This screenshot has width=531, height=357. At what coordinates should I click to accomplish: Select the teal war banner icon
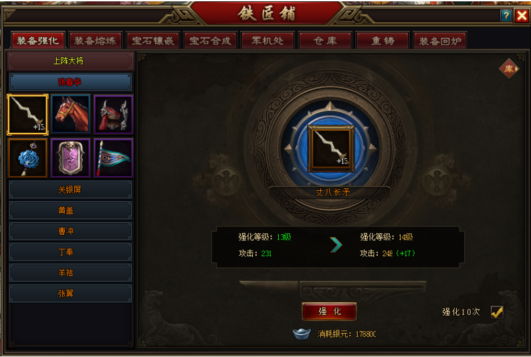tap(114, 157)
